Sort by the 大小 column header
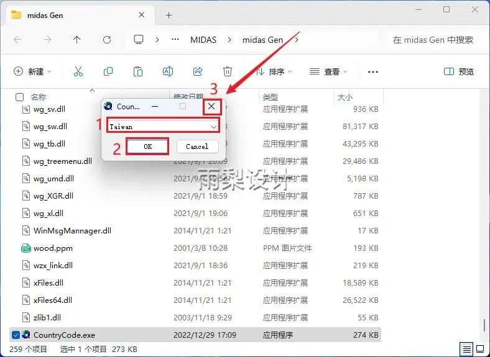Viewport: 490px width, 357px height. pos(345,97)
